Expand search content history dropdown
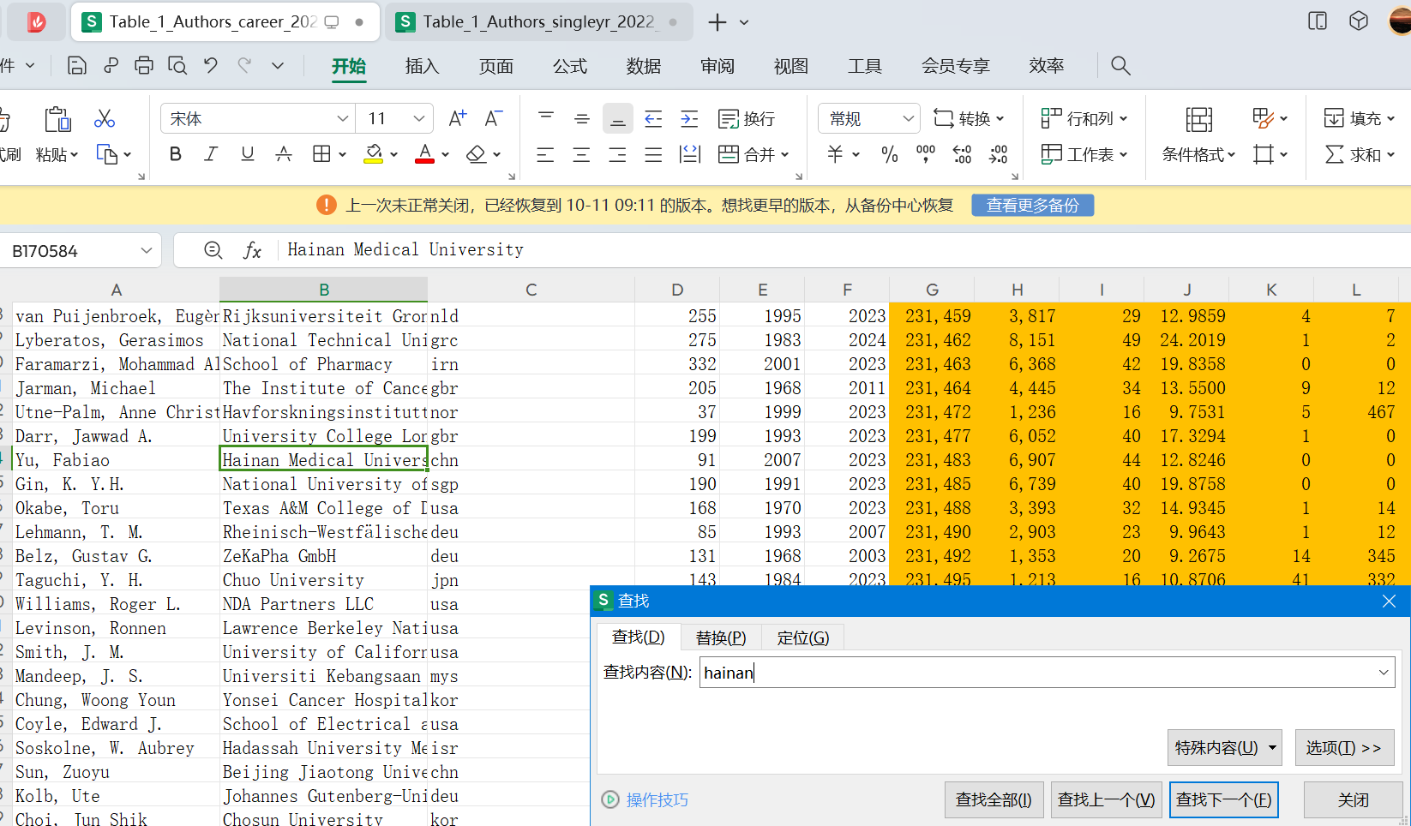 (x=1384, y=673)
